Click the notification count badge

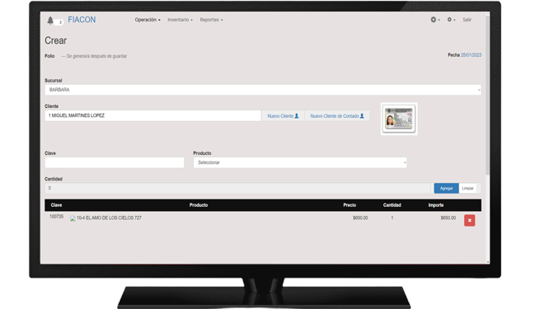(x=60, y=22)
